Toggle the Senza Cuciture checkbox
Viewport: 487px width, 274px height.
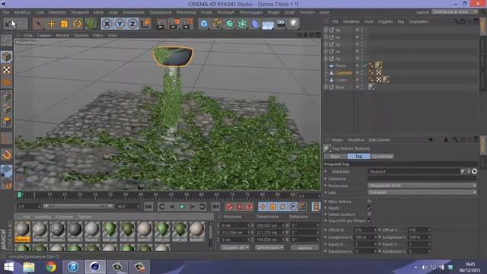coord(369,215)
